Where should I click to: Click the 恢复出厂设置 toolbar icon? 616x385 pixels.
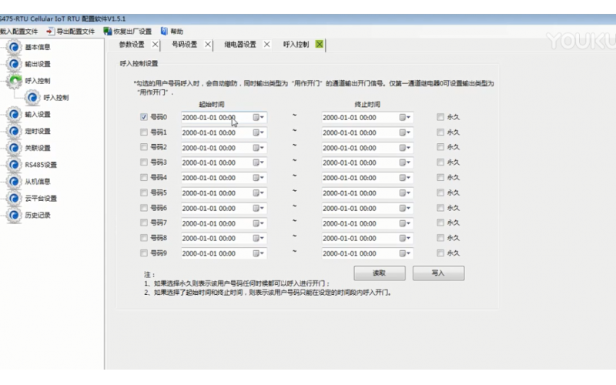[107, 31]
